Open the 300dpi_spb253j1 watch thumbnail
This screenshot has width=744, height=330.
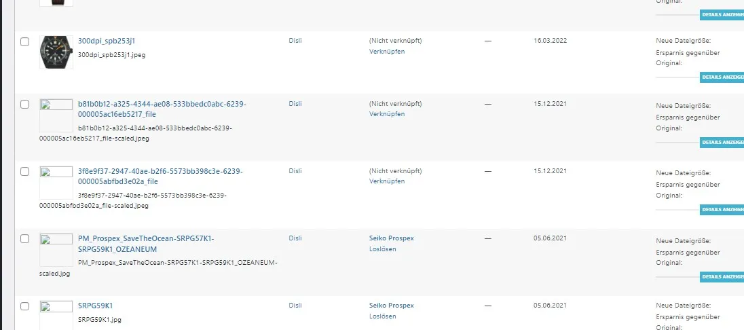click(x=56, y=52)
